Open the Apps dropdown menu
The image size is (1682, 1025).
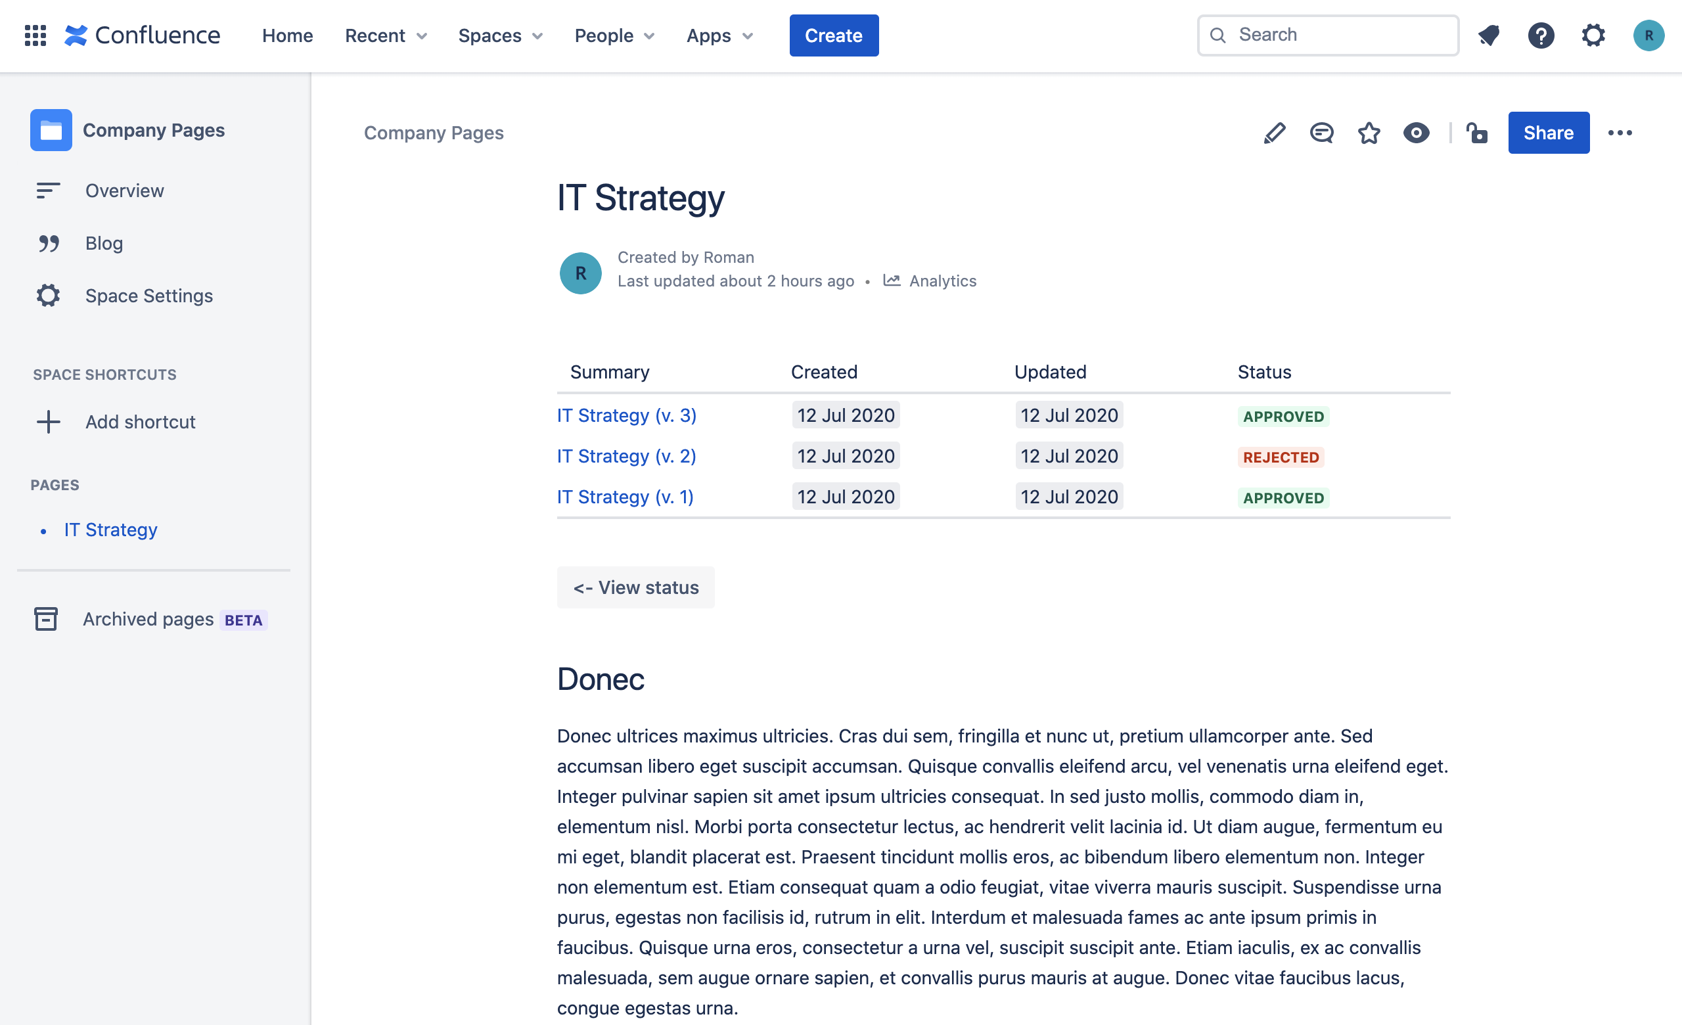pos(719,35)
